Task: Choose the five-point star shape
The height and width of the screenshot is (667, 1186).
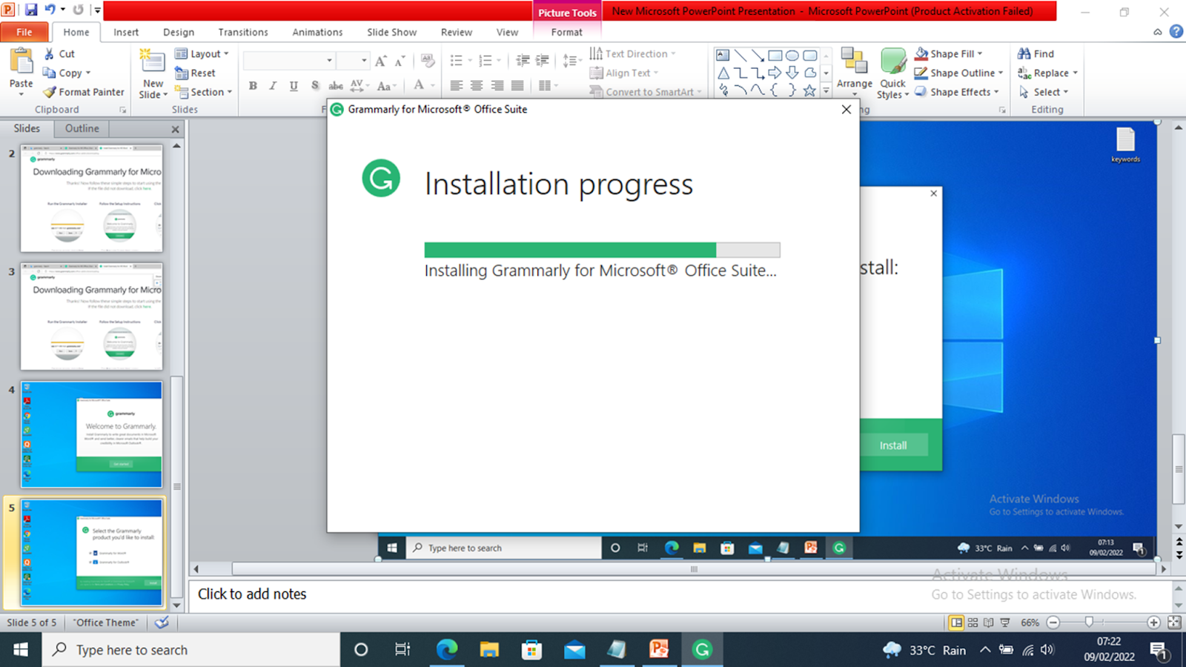Action: (809, 90)
